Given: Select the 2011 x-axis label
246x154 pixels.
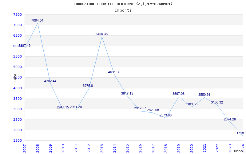Looking at the screenshot, I should 76,148.
